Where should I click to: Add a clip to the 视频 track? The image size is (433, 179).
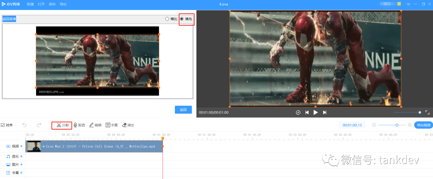pyautogui.click(x=21, y=146)
